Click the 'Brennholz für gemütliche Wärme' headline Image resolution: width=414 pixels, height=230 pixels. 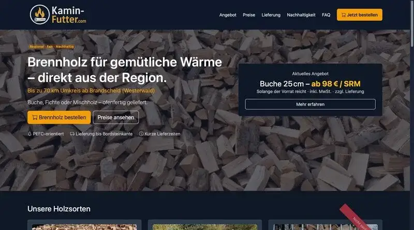125,70
